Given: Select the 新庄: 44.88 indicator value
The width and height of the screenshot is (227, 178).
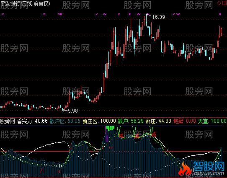Looking at the screenshot, I should (158, 121).
